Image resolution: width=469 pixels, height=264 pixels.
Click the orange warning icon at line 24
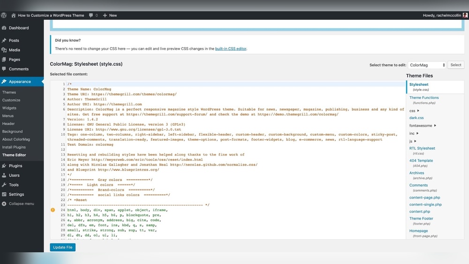53,210
